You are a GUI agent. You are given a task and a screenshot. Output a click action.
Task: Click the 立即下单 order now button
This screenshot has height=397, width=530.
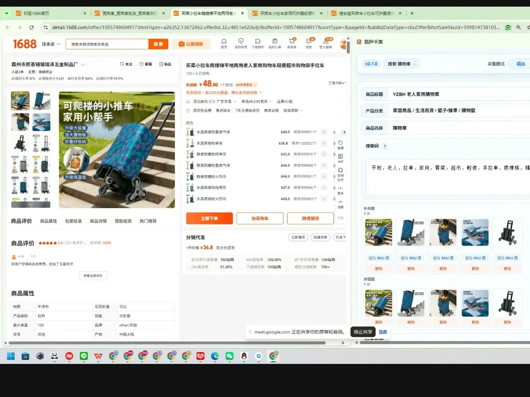[x=209, y=218]
